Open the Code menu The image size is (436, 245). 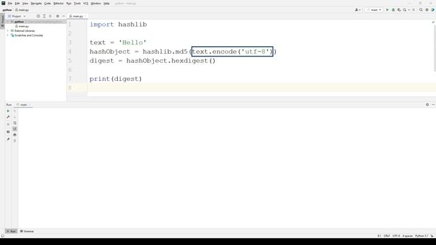coord(48,3)
